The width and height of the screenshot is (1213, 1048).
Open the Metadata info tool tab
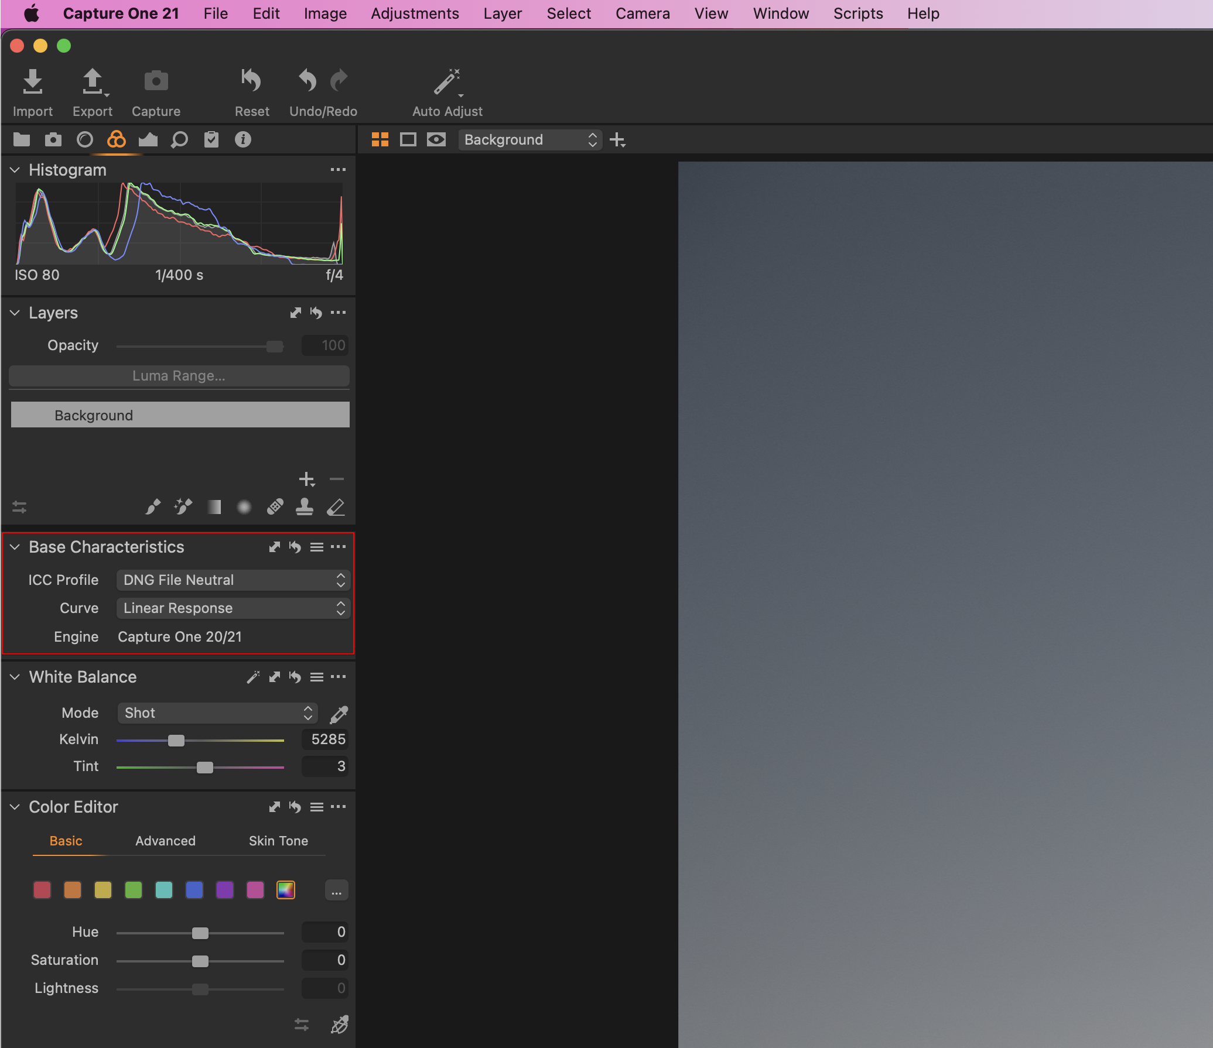243,140
